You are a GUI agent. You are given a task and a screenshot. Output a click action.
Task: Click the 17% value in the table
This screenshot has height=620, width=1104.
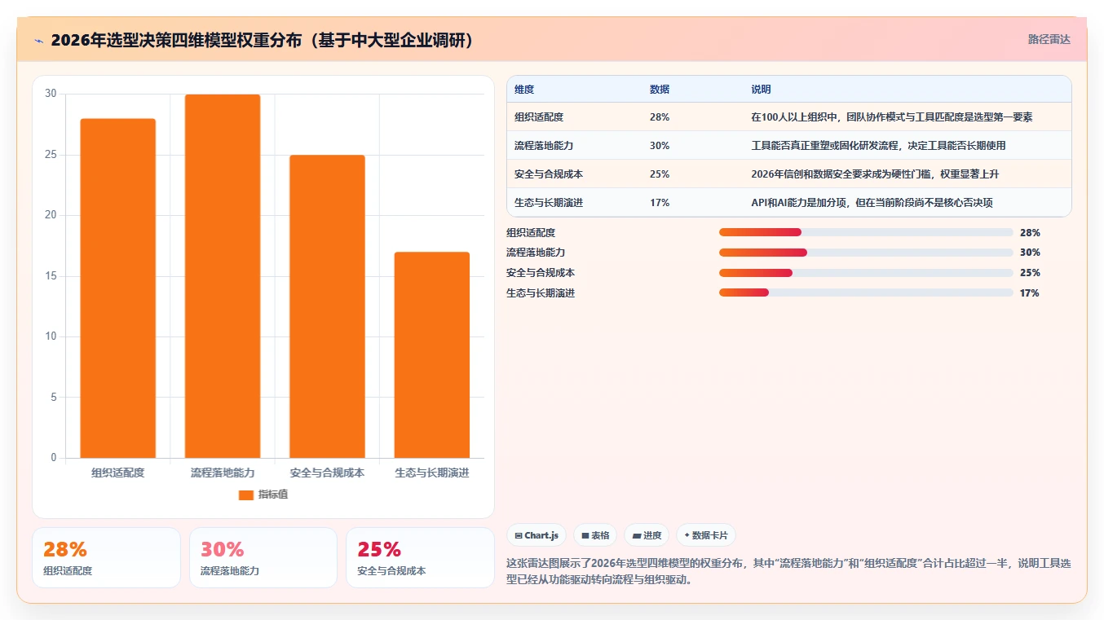[660, 203]
